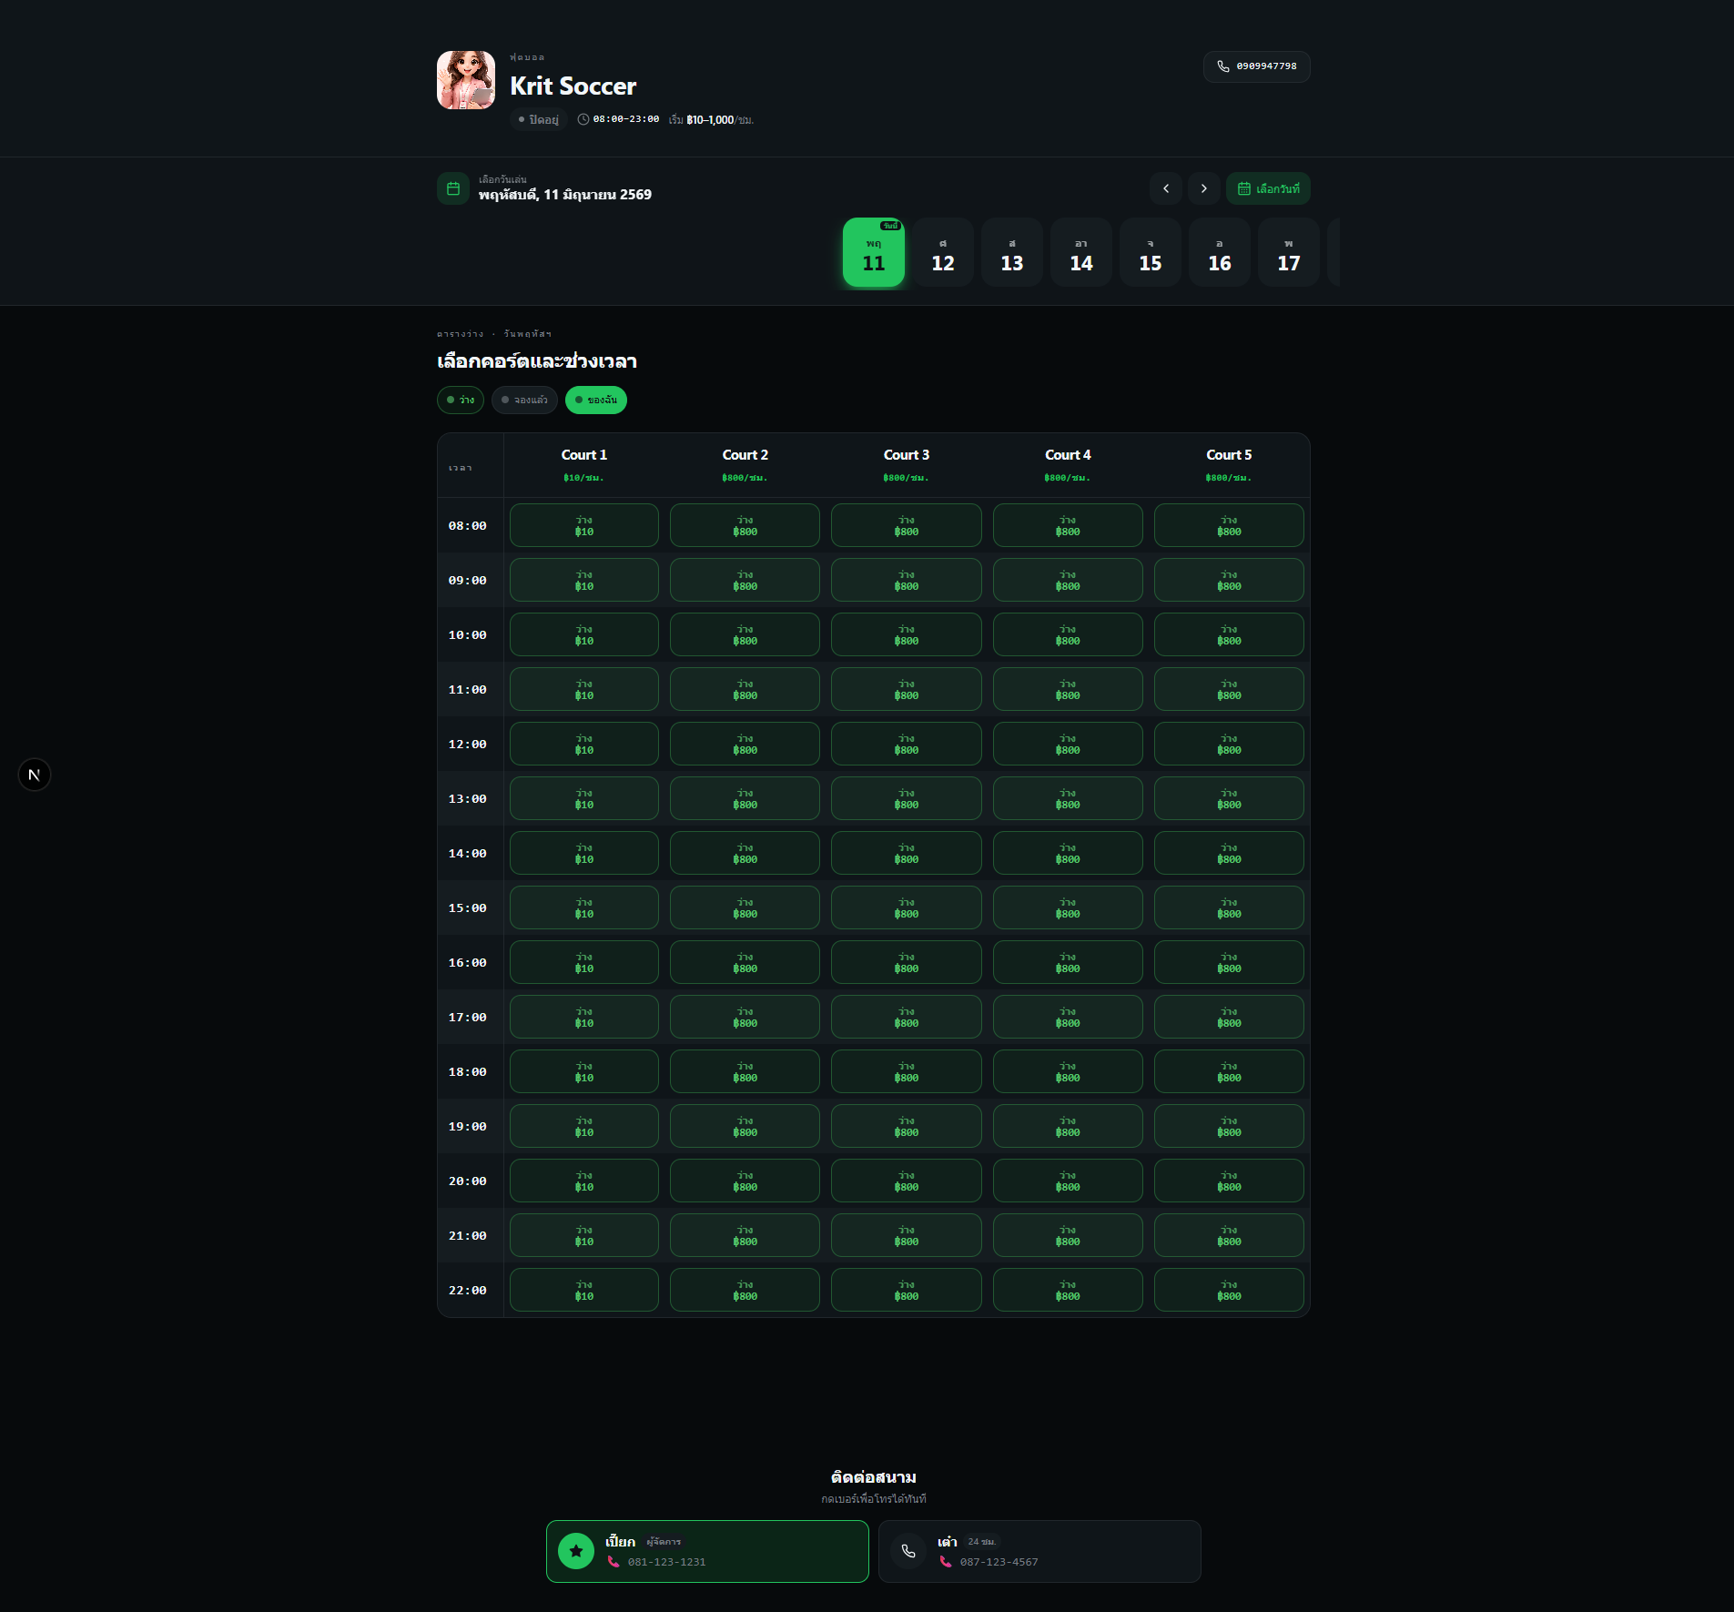This screenshot has width=1734, height=1612.
Task: Open the Next.js dev tools N badge
Action: click(35, 775)
